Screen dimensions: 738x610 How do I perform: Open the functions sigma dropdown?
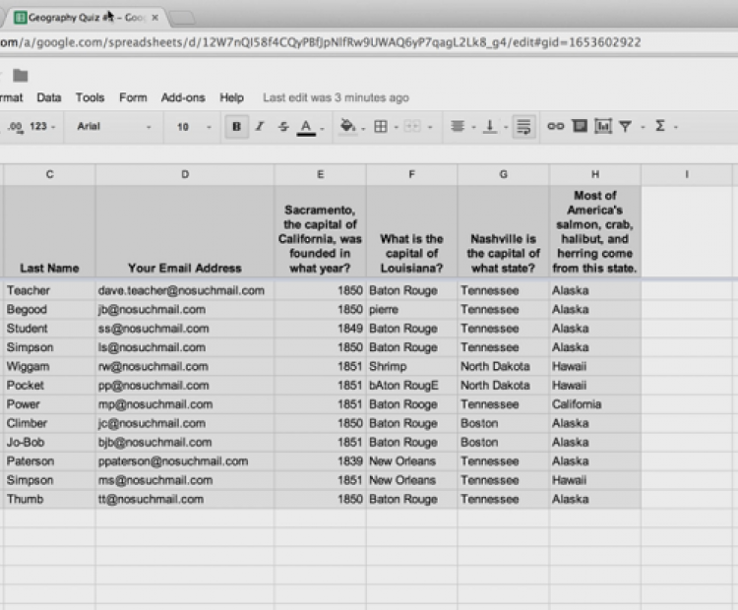coord(660,127)
